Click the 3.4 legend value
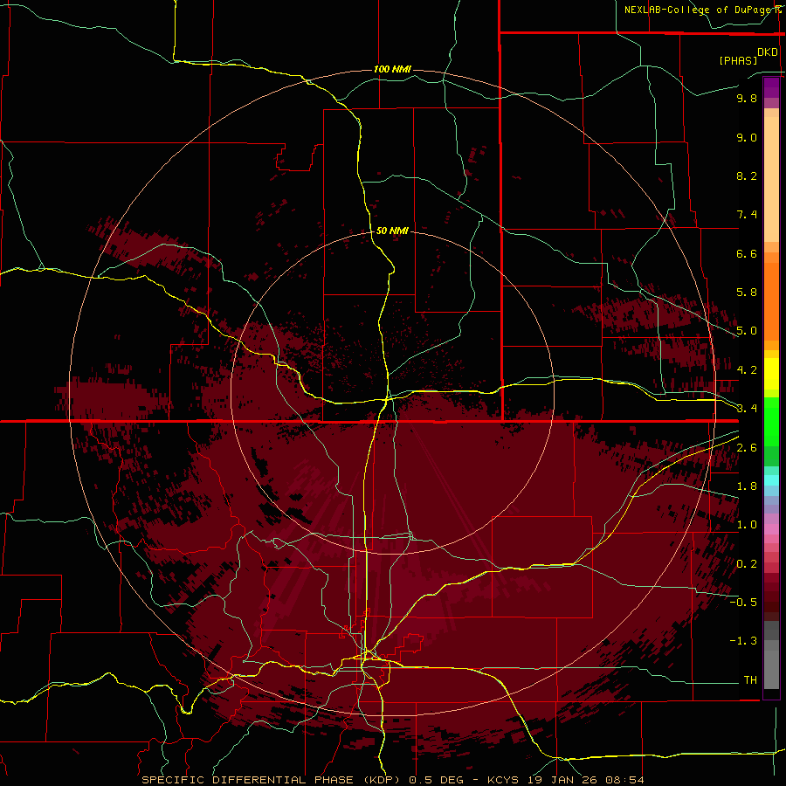Screen dimensions: 786x786 pos(747,409)
